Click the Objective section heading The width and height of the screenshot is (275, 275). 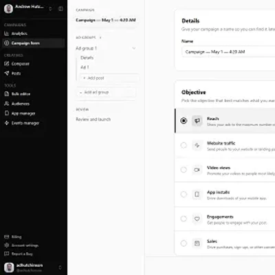pos(194,92)
